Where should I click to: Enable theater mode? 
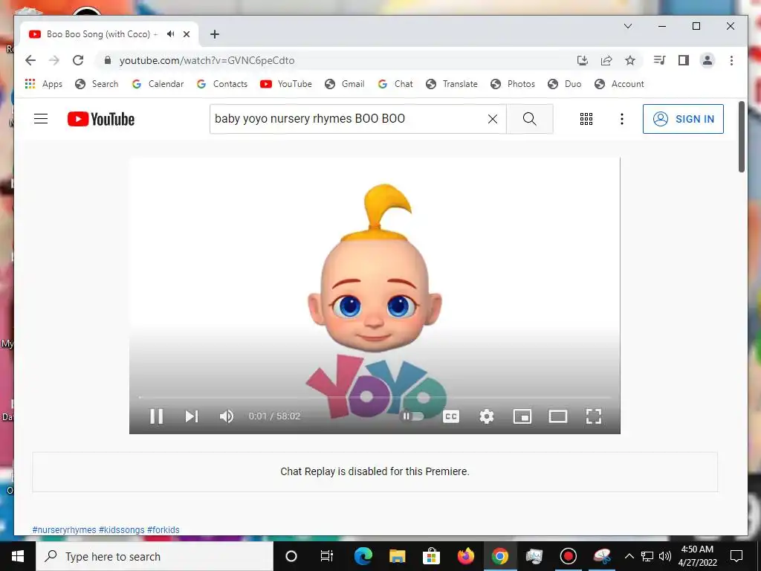pyautogui.click(x=557, y=416)
